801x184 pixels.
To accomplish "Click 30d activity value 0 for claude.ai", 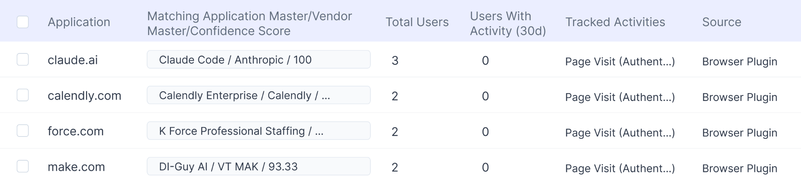I will coord(485,60).
